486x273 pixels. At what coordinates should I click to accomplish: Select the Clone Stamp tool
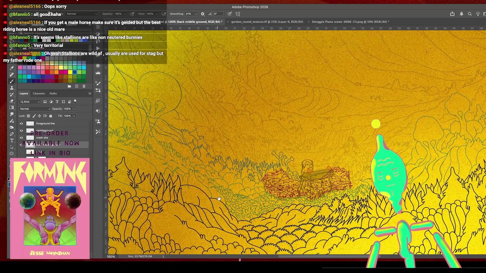pos(12,88)
